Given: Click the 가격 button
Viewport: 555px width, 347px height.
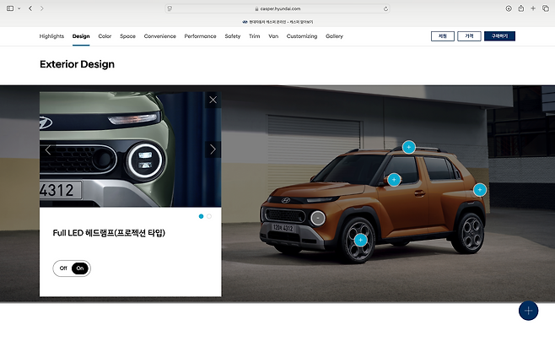Looking at the screenshot, I should click(x=468, y=36).
